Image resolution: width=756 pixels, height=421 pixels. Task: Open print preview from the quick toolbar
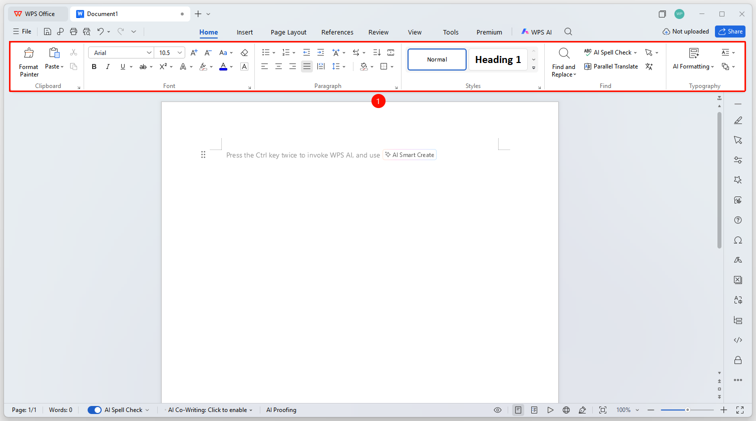click(x=87, y=31)
